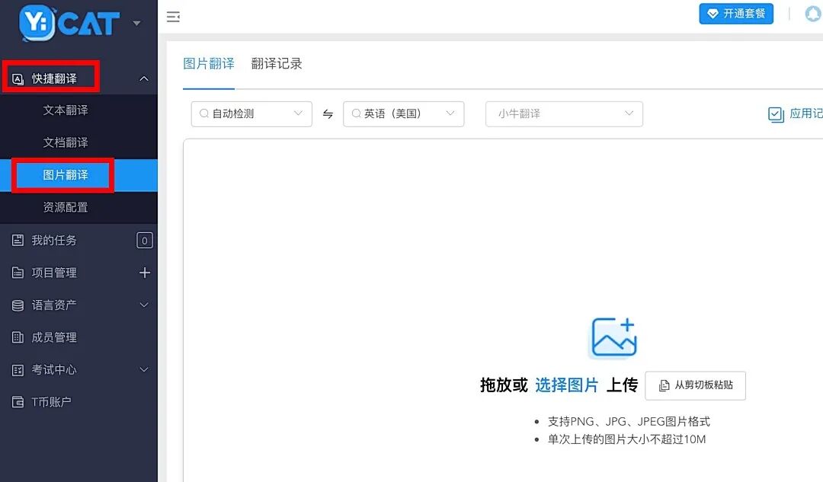Change the 小牛翻译 engine selection

[564, 113]
